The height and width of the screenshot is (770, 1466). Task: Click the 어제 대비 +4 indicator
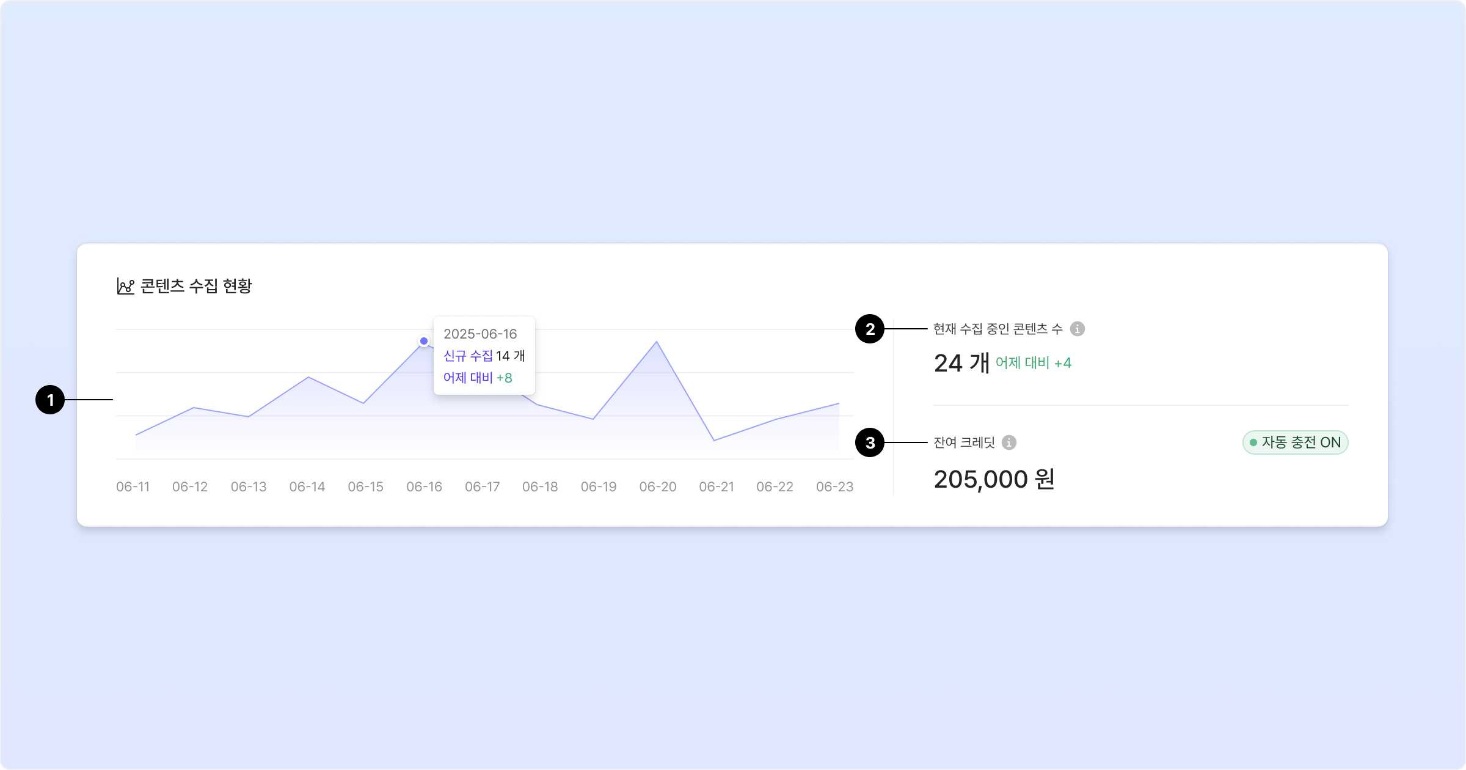pyautogui.click(x=1033, y=363)
